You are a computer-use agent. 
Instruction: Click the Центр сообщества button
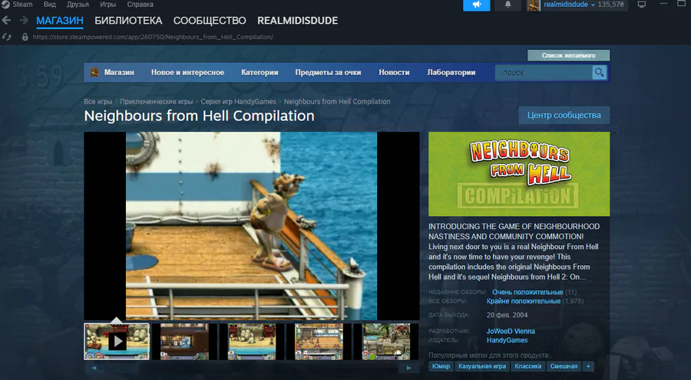pyautogui.click(x=564, y=115)
